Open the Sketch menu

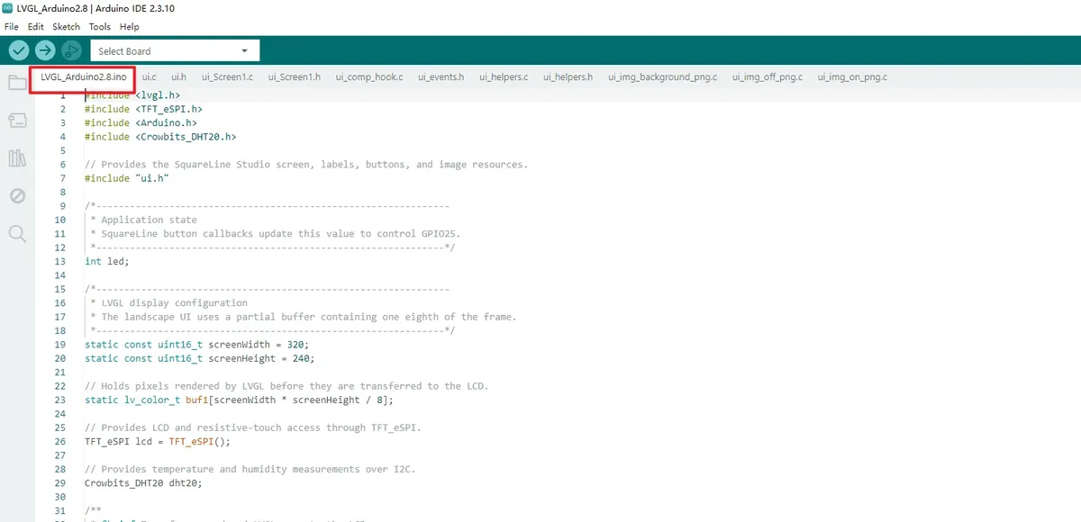pos(67,27)
